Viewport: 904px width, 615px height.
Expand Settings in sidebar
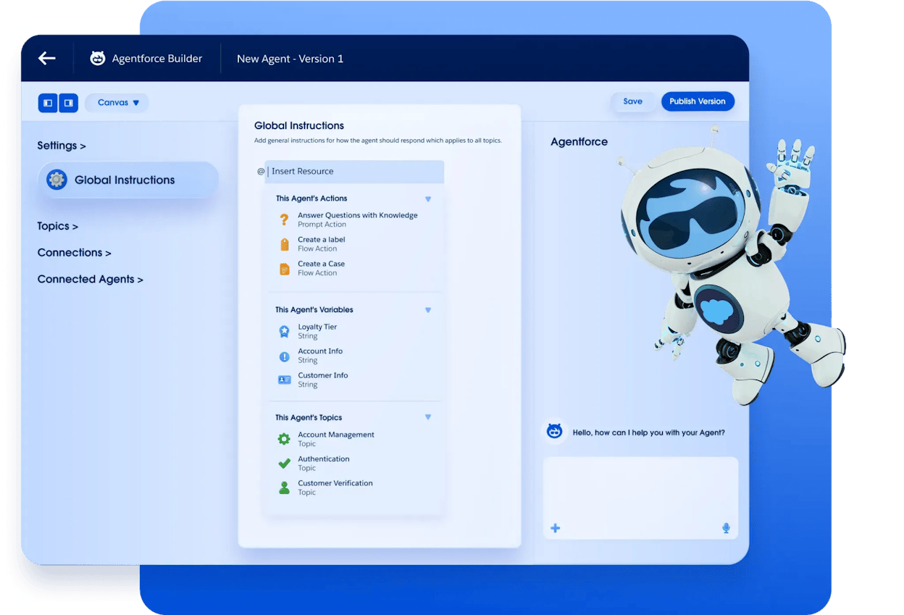tap(62, 146)
